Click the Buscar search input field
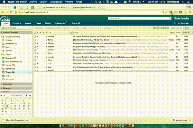 (141, 18)
